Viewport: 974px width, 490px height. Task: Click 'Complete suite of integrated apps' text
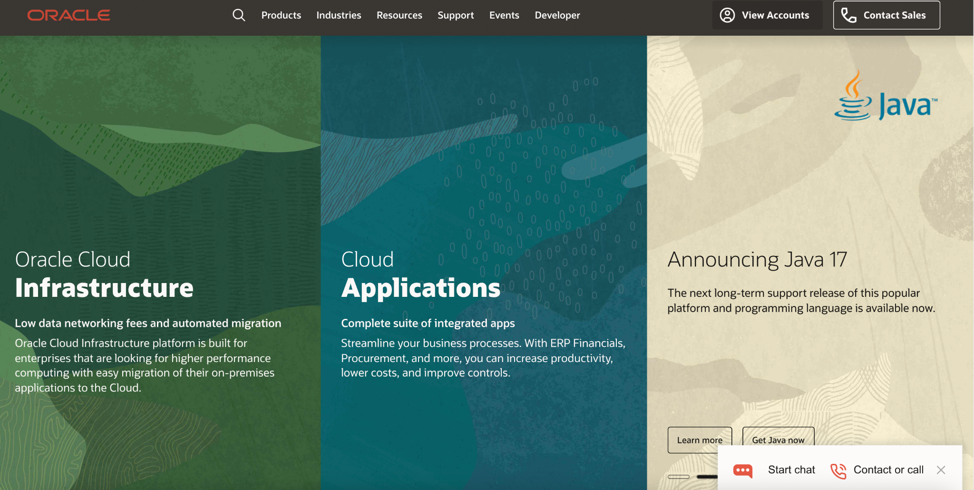(x=428, y=323)
